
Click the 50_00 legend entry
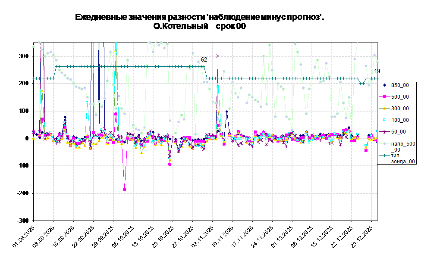point(398,132)
